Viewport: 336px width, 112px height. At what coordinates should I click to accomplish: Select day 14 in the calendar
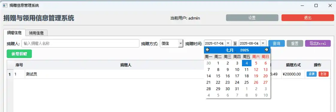[x=208, y=76]
